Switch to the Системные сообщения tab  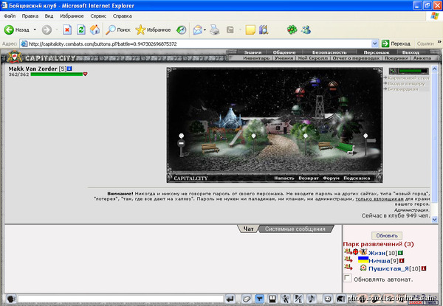pos(295,229)
